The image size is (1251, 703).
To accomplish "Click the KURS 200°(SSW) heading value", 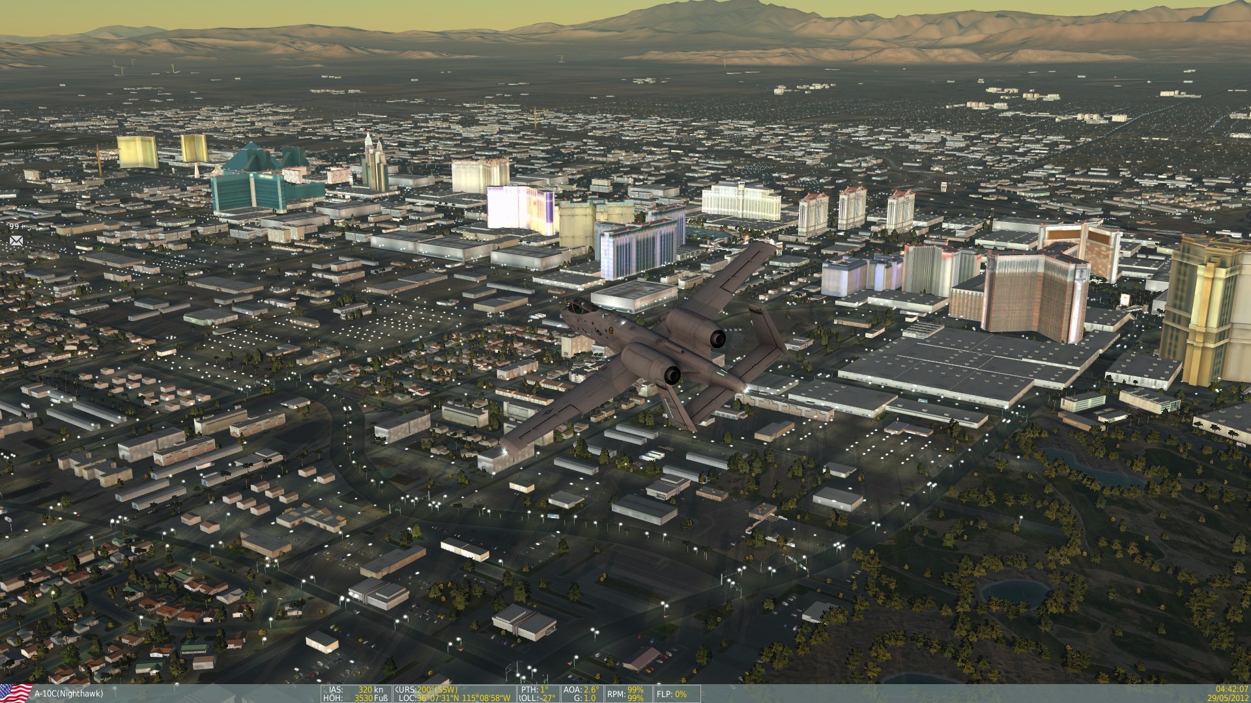I will click(x=437, y=689).
